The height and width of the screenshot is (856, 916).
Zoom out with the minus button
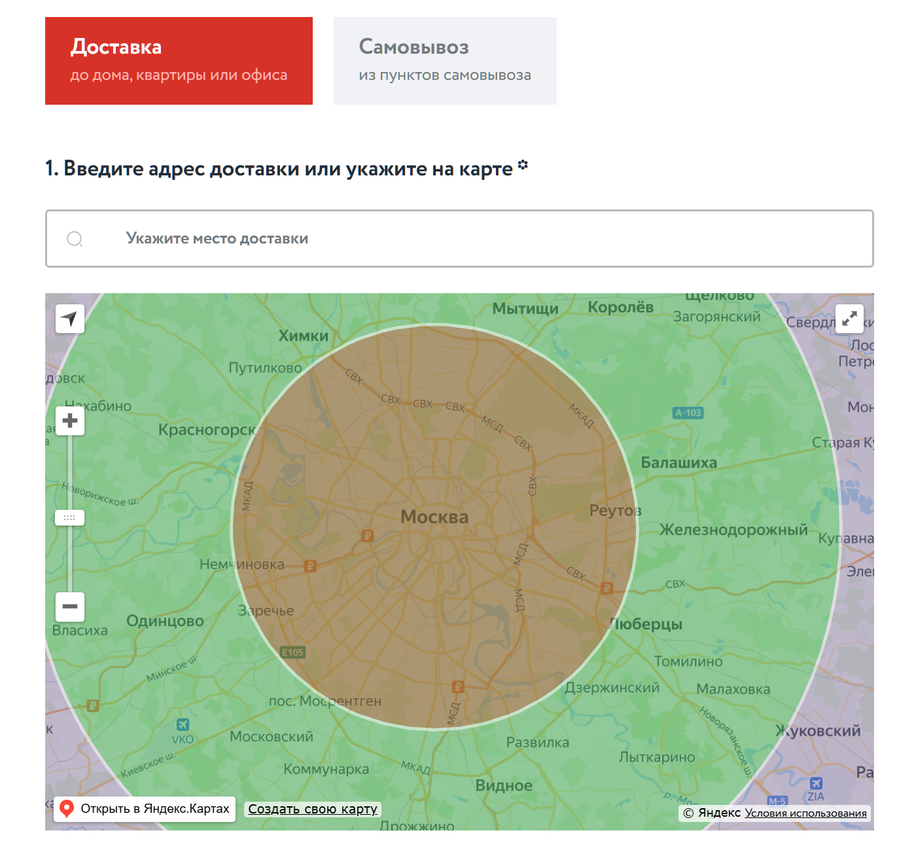pyautogui.click(x=70, y=607)
